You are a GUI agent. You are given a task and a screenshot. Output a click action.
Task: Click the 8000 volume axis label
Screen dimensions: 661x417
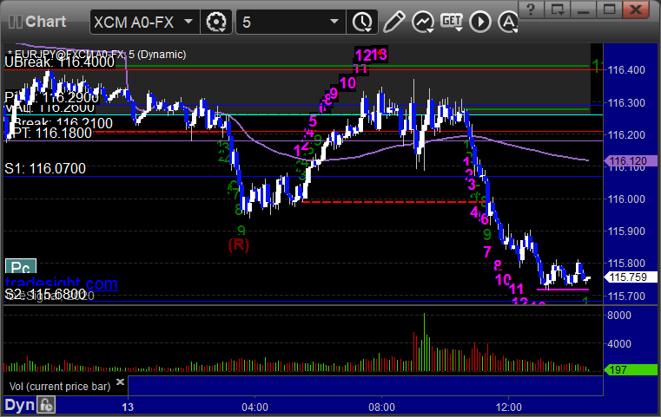[618, 316]
